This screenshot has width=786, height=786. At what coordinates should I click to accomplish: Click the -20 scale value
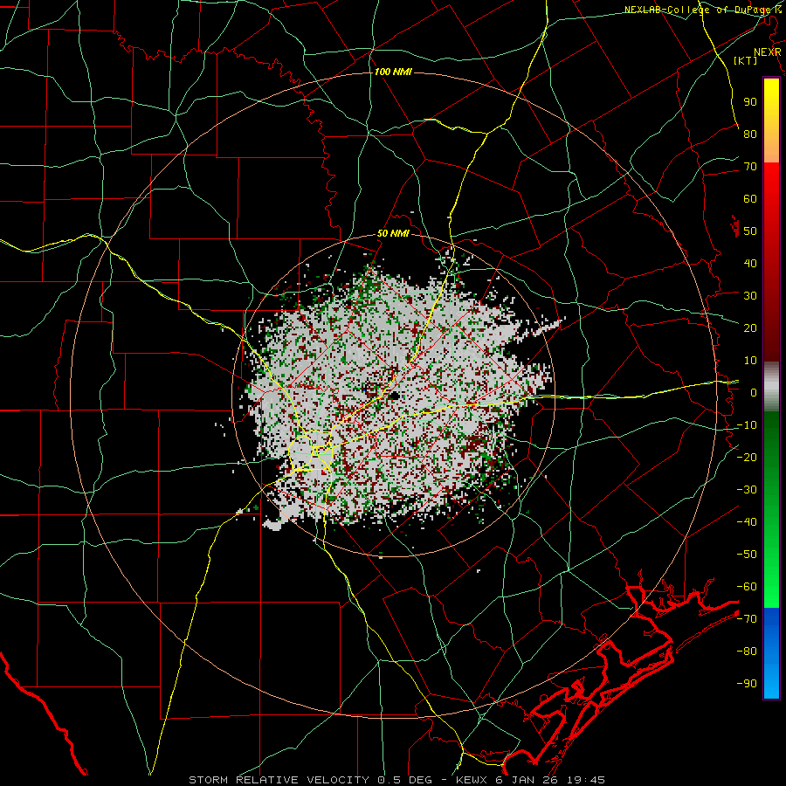click(747, 457)
